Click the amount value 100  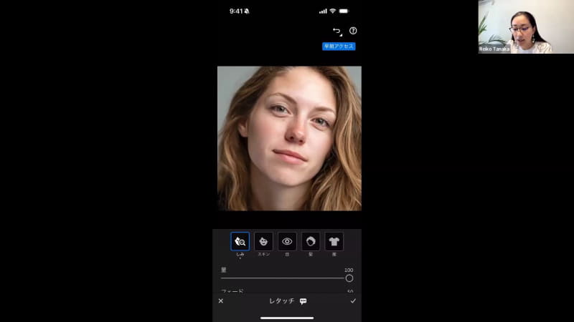[349, 270]
